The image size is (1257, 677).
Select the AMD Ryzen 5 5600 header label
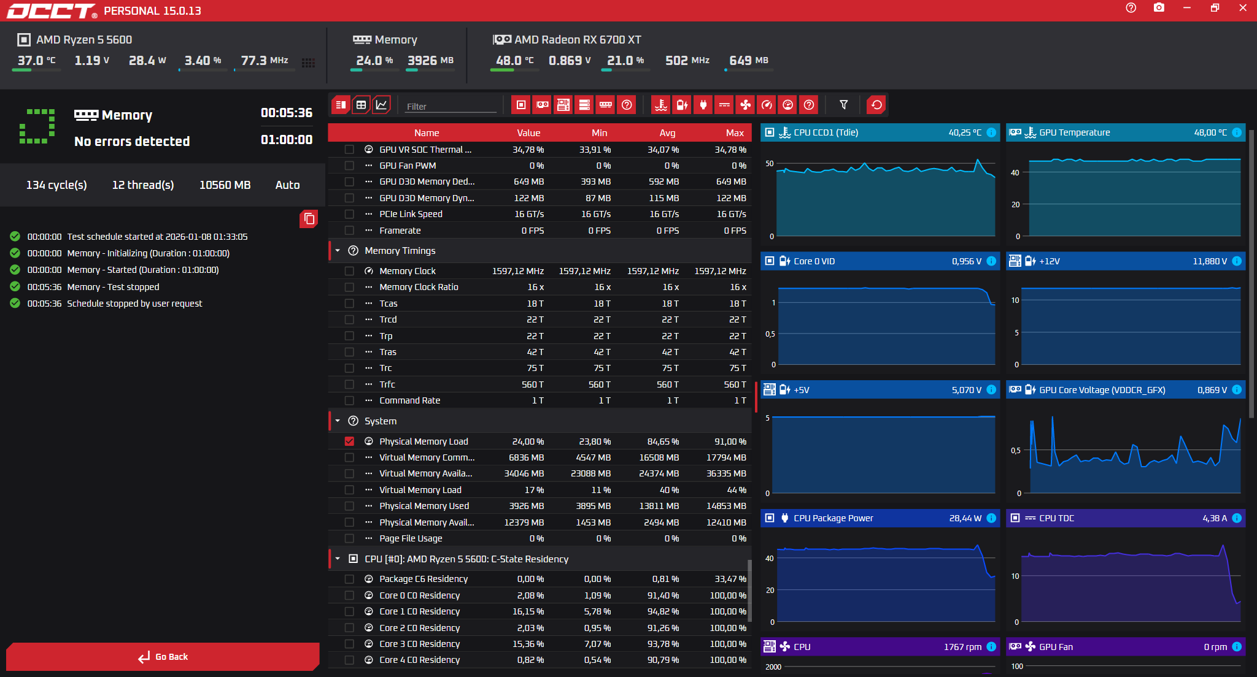coord(84,40)
